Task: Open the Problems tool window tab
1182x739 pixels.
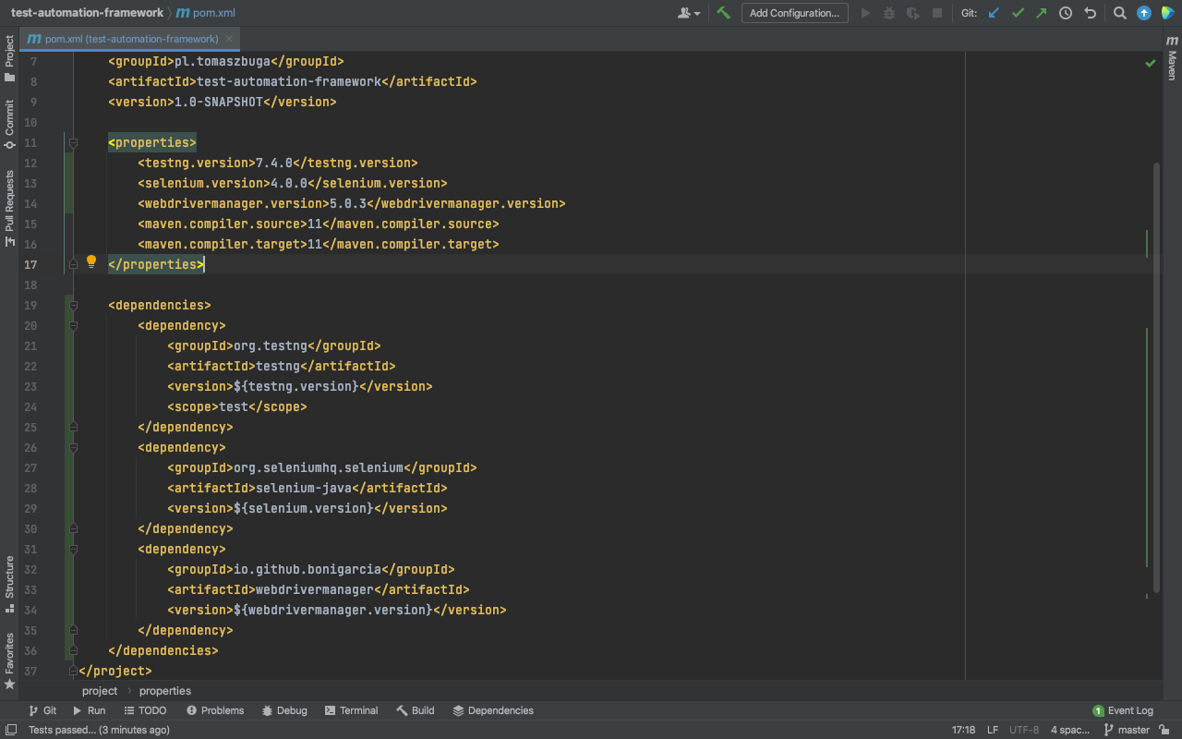Action: coord(215,710)
